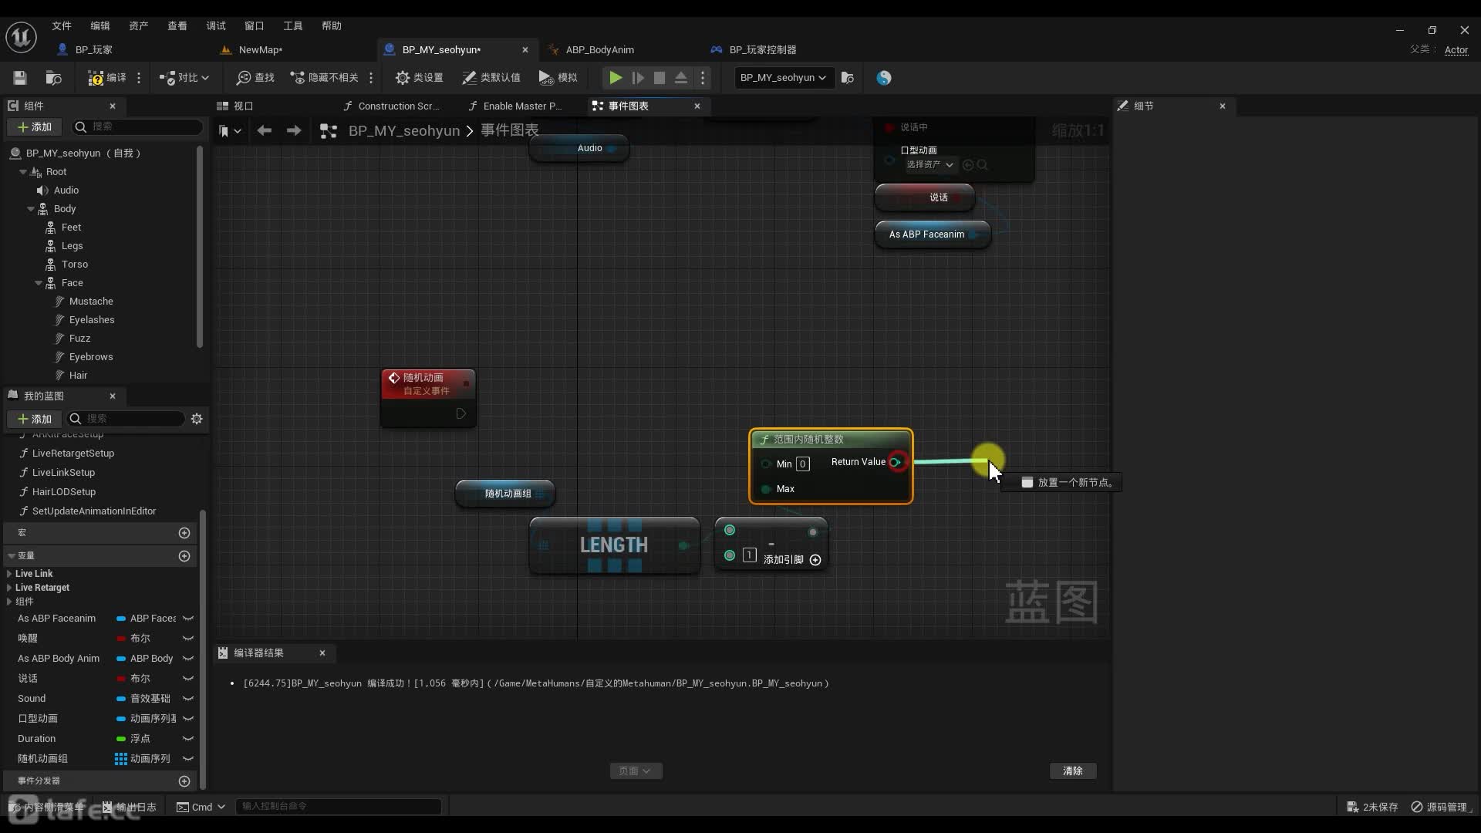The width and height of the screenshot is (1481, 833).
Task: Toggle visibility eye for 唤醒 variable
Action: click(x=187, y=639)
